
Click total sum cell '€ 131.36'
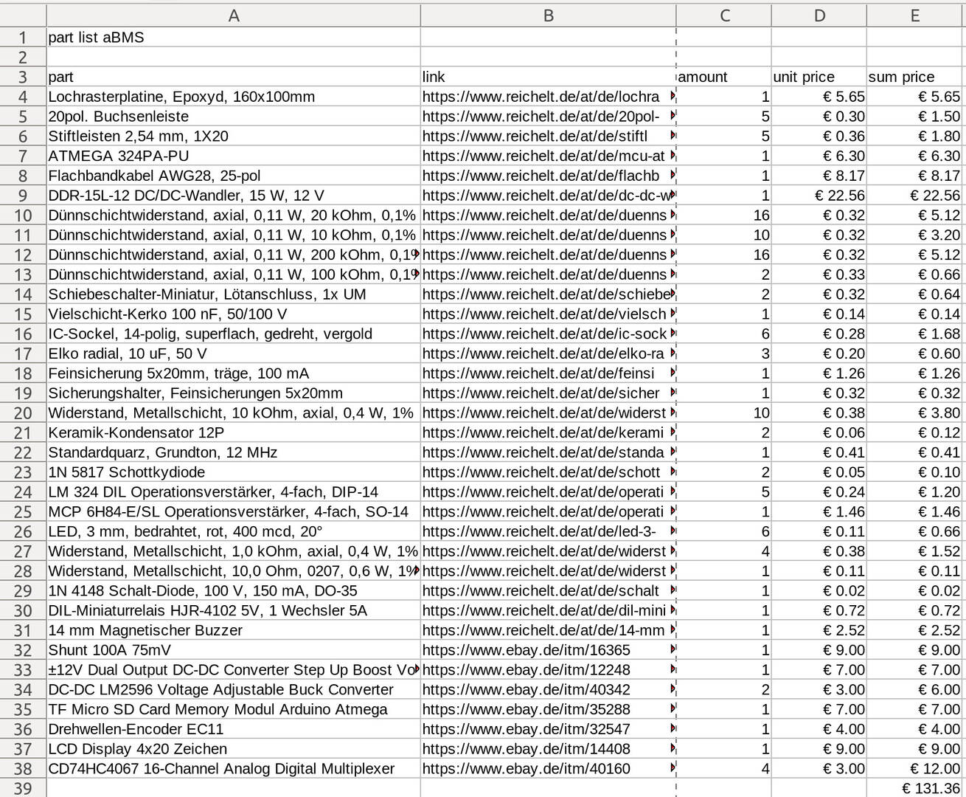914,788
